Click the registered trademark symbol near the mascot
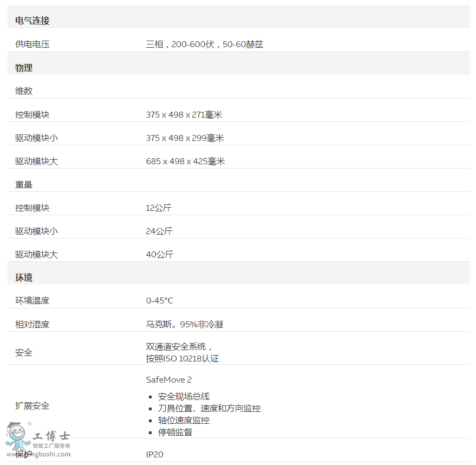Image resolution: width=476 pixels, height=465 pixels. (29, 423)
